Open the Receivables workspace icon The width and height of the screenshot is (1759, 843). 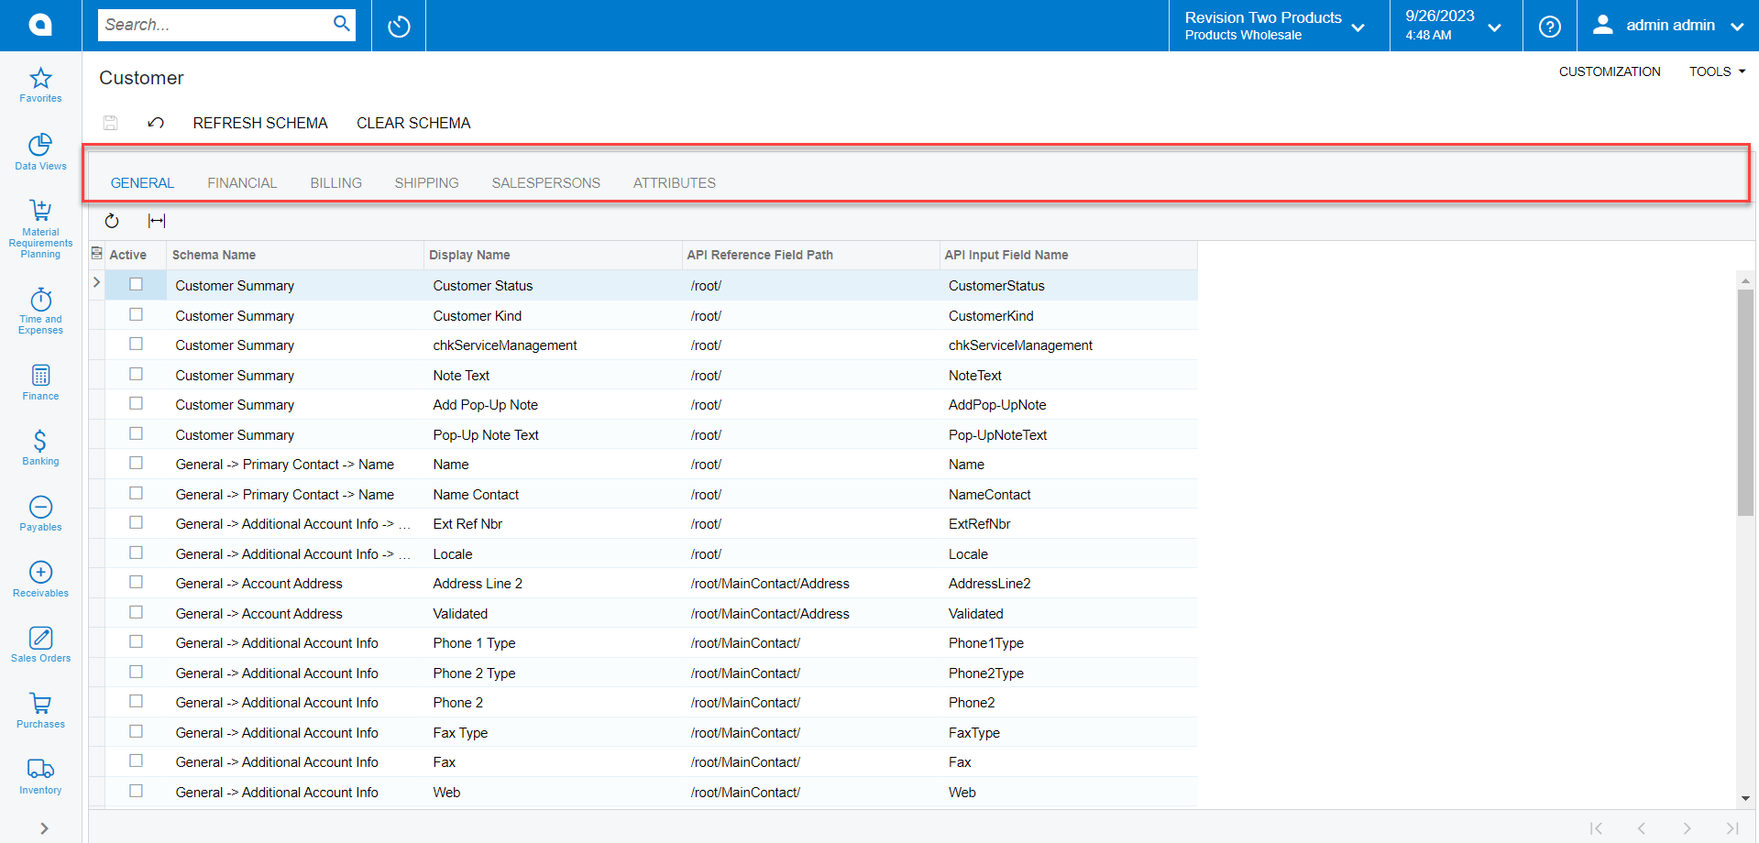(39, 577)
